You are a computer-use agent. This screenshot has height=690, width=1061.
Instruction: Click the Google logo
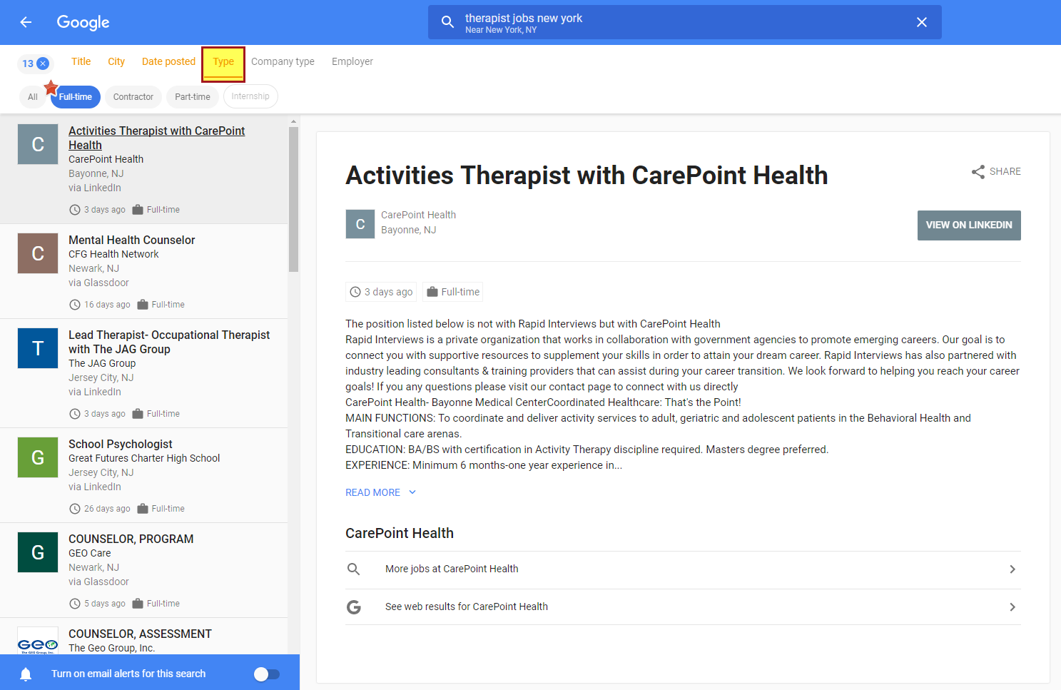(83, 22)
